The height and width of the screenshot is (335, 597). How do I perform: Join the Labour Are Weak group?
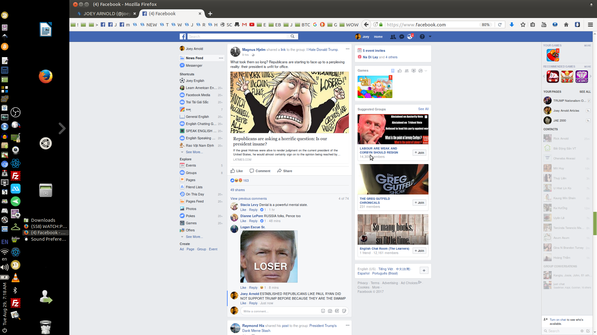419,153
